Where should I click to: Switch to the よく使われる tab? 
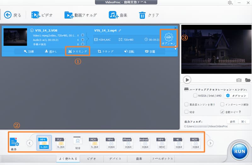point(68,159)
